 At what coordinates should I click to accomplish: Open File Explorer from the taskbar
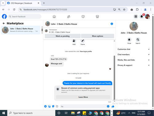(x=73, y=113)
